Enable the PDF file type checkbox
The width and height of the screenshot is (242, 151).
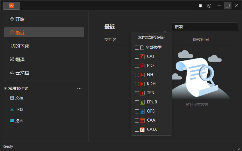137,66
